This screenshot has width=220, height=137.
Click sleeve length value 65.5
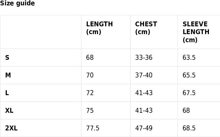(189, 75)
